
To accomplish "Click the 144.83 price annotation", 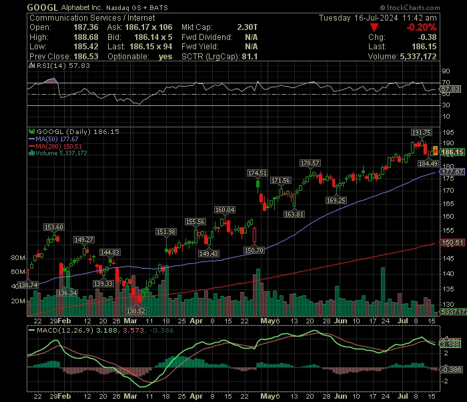I will click(x=110, y=252).
